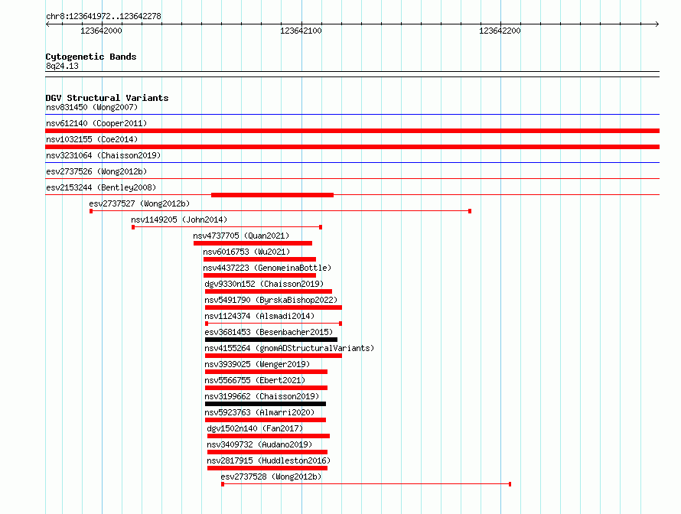681x514 pixels.
Task: Select nsv4437223 (GenomeinaBottle) label
Action: pos(267,268)
